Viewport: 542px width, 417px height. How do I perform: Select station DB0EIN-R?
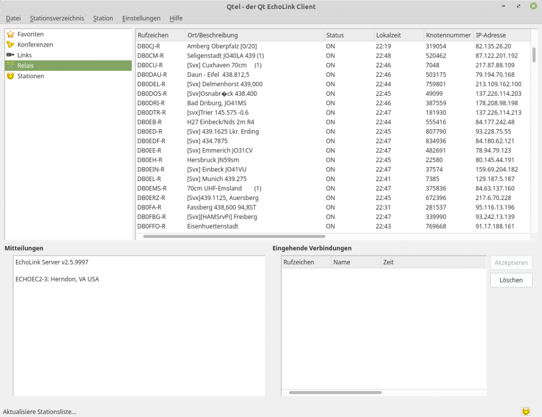[x=151, y=170]
